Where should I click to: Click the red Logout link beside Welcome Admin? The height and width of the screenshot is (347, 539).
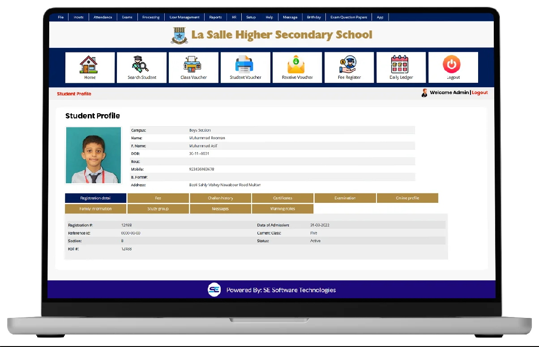click(x=479, y=93)
